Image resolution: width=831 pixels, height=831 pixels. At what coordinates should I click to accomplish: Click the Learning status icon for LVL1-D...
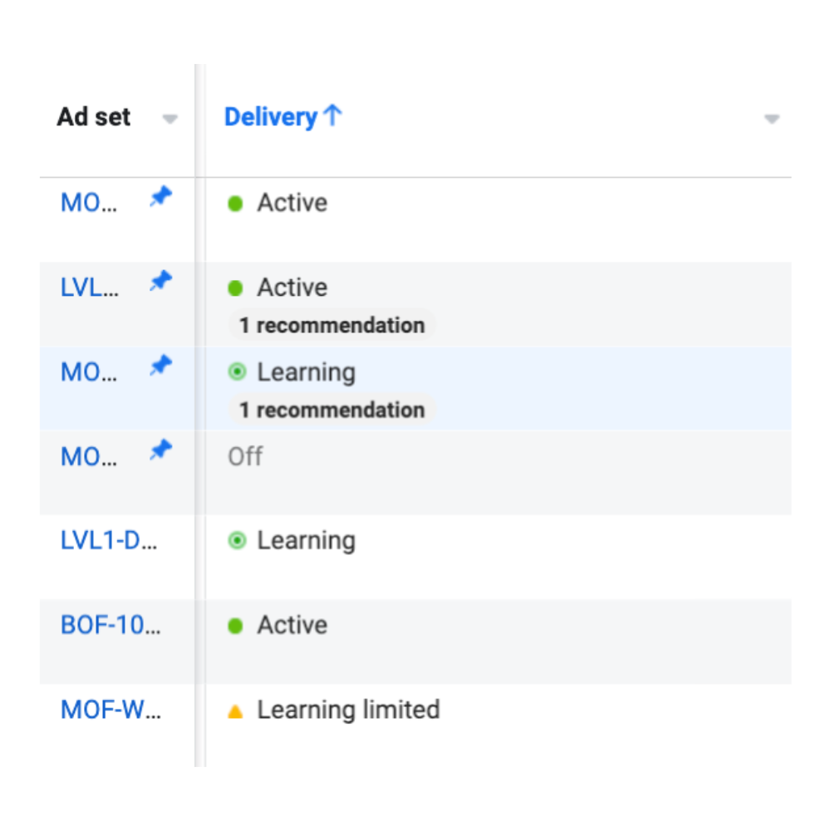[237, 541]
